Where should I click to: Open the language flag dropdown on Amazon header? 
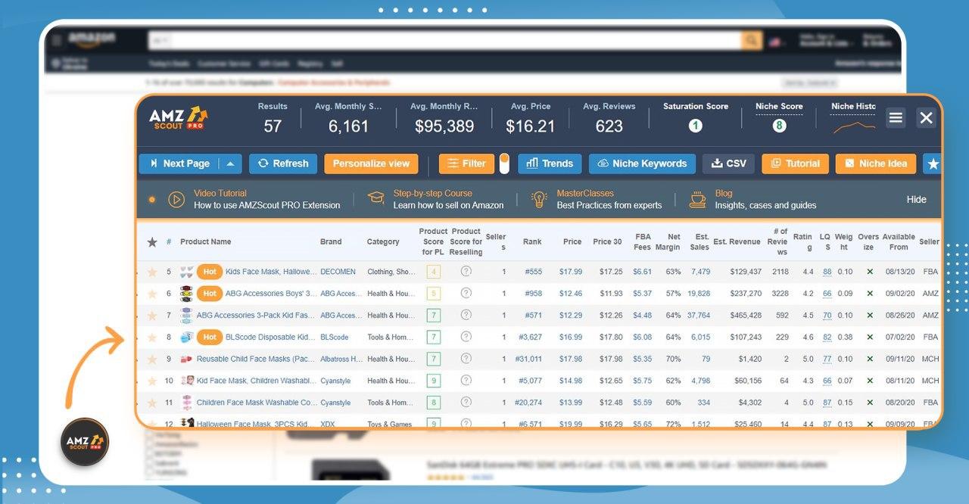coord(775,42)
